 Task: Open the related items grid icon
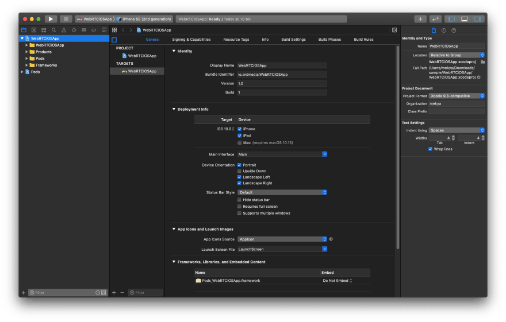tap(114, 30)
